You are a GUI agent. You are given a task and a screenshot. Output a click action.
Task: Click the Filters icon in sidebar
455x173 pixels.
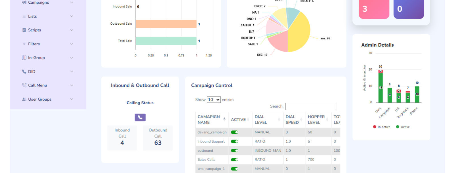[x=24, y=44]
